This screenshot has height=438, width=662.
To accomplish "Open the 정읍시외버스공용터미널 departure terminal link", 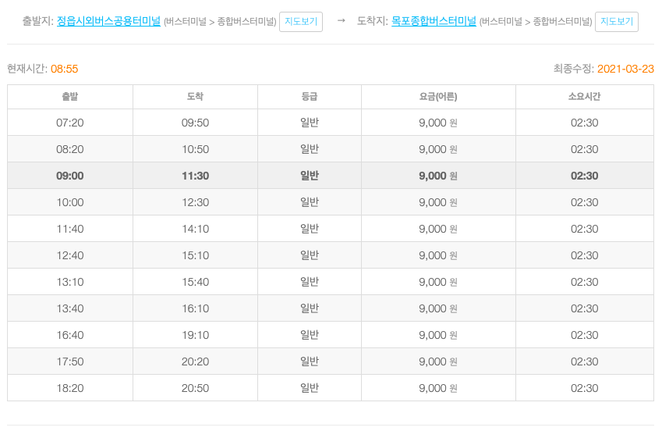I will click(108, 21).
